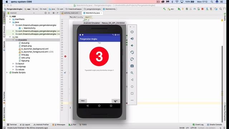
Task: Take emulator screenshot with camera icon
Action: 132,66
